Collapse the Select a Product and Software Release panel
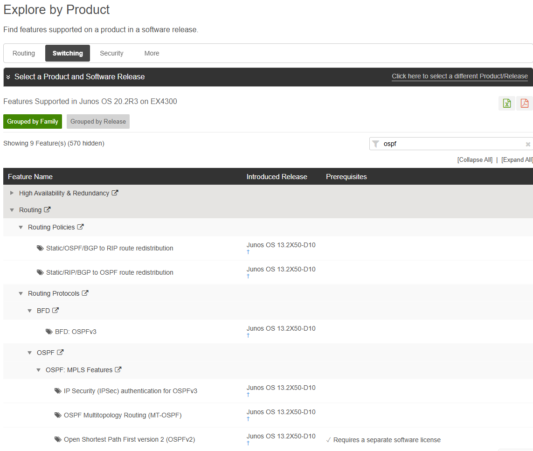This screenshot has height=451, width=533. [8, 77]
